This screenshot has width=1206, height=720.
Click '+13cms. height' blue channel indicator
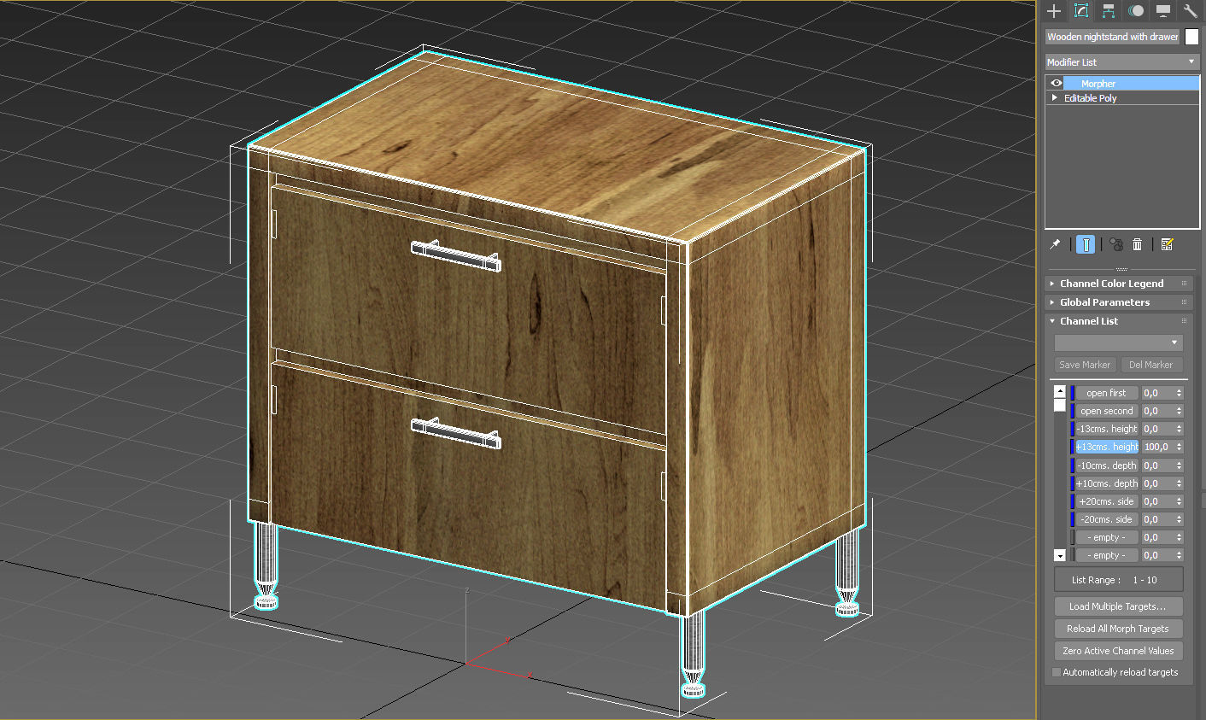pos(1072,447)
